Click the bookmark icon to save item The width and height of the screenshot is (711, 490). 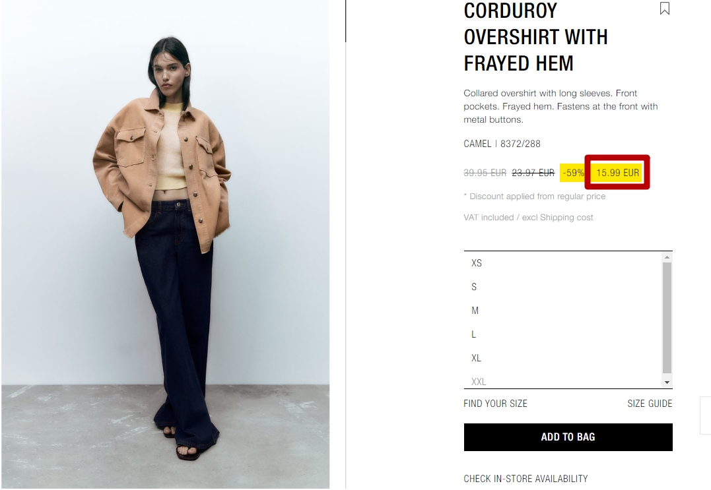[x=664, y=8]
